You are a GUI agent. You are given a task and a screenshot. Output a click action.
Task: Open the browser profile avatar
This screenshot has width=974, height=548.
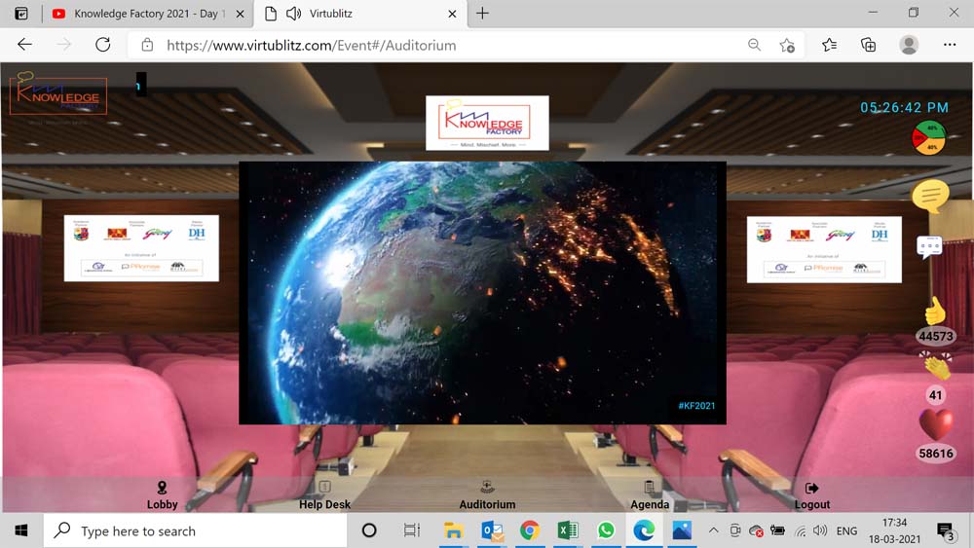(x=909, y=45)
